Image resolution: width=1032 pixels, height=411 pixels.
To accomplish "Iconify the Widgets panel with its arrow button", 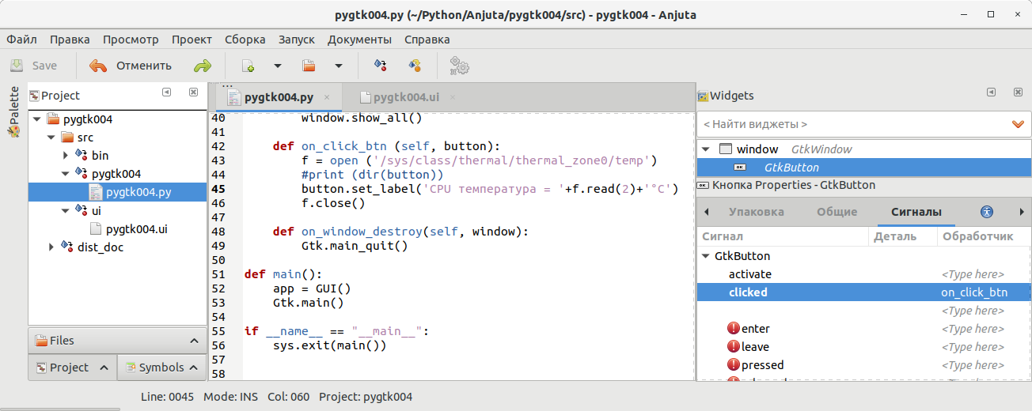I will pos(991,92).
